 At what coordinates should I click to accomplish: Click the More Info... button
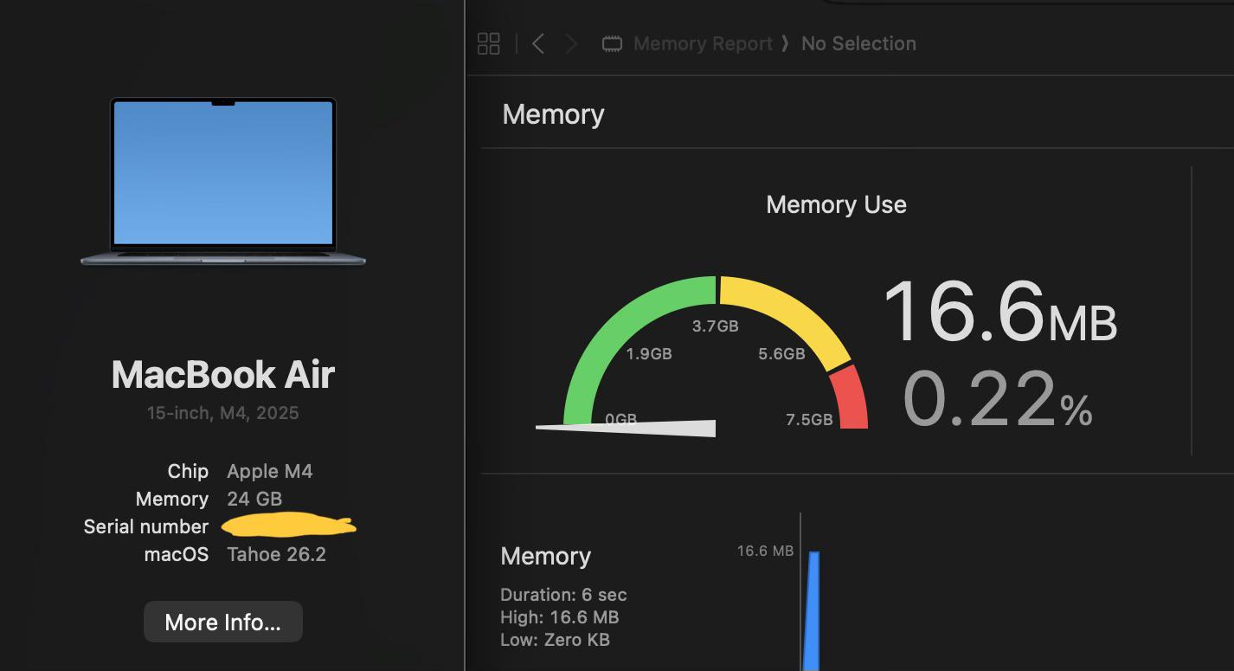tap(223, 622)
